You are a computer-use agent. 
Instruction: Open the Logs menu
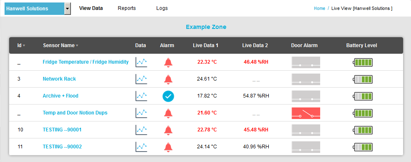(x=162, y=8)
